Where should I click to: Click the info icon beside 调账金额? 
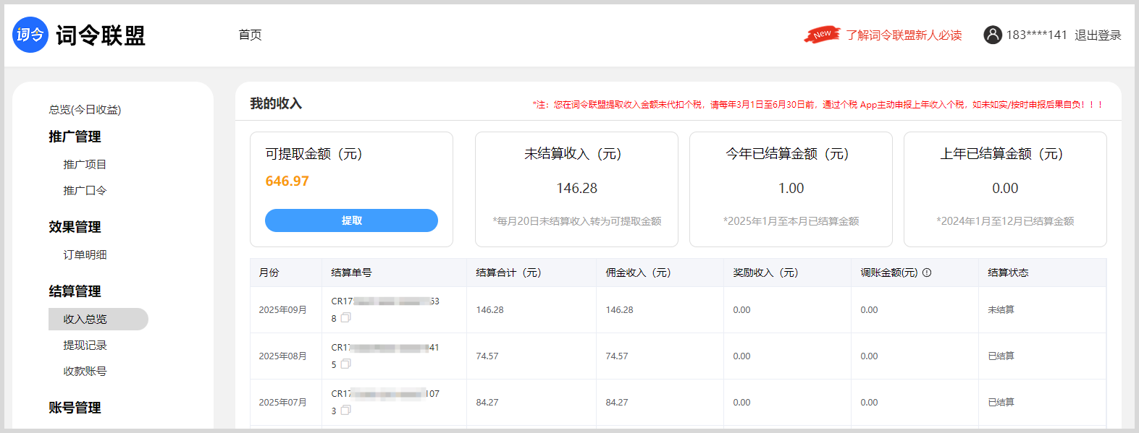coord(927,273)
